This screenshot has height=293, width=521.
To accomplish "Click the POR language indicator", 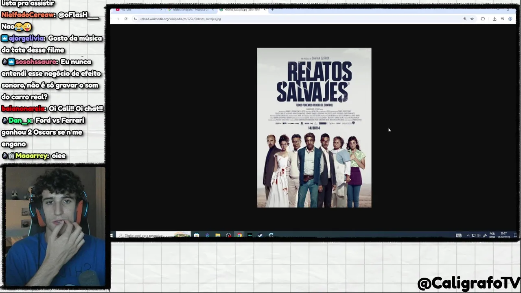I will tap(492, 235).
